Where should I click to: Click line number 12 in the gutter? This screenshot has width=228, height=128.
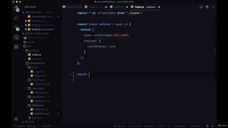coord(71,74)
